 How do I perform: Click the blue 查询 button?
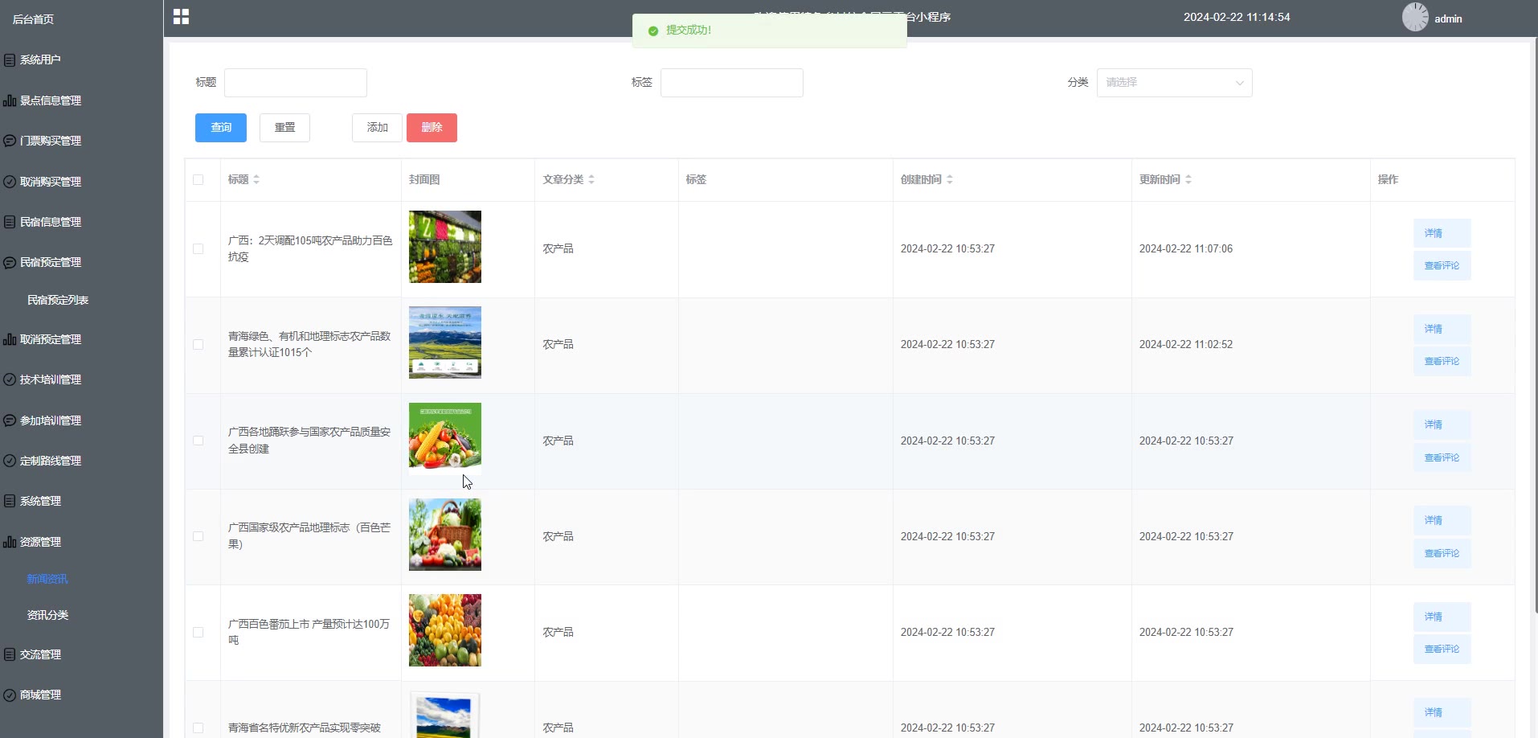click(221, 128)
